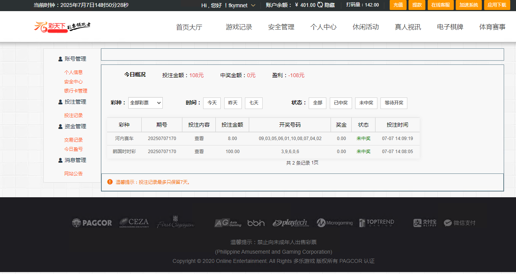
Task: Click the 微信支付 WeChat Pay logo
Action: 459,223
